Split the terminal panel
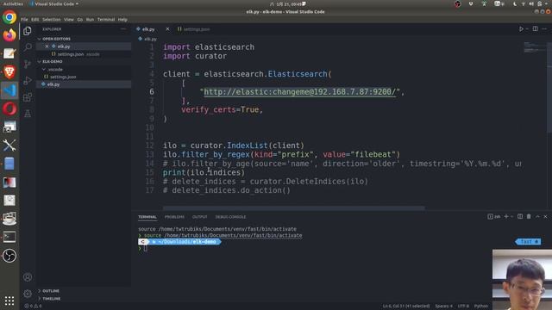Viewport: 552px width, 310px height. (520, 216)
